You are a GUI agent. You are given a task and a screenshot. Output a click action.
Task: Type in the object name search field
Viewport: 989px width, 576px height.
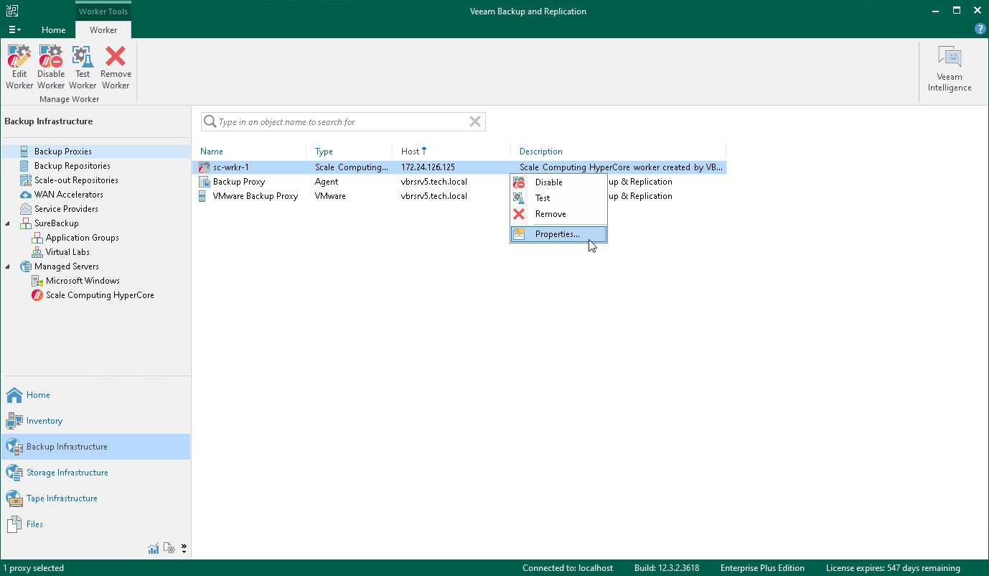342,122
